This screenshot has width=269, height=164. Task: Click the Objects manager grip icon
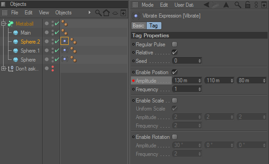[x=4, y=13]
